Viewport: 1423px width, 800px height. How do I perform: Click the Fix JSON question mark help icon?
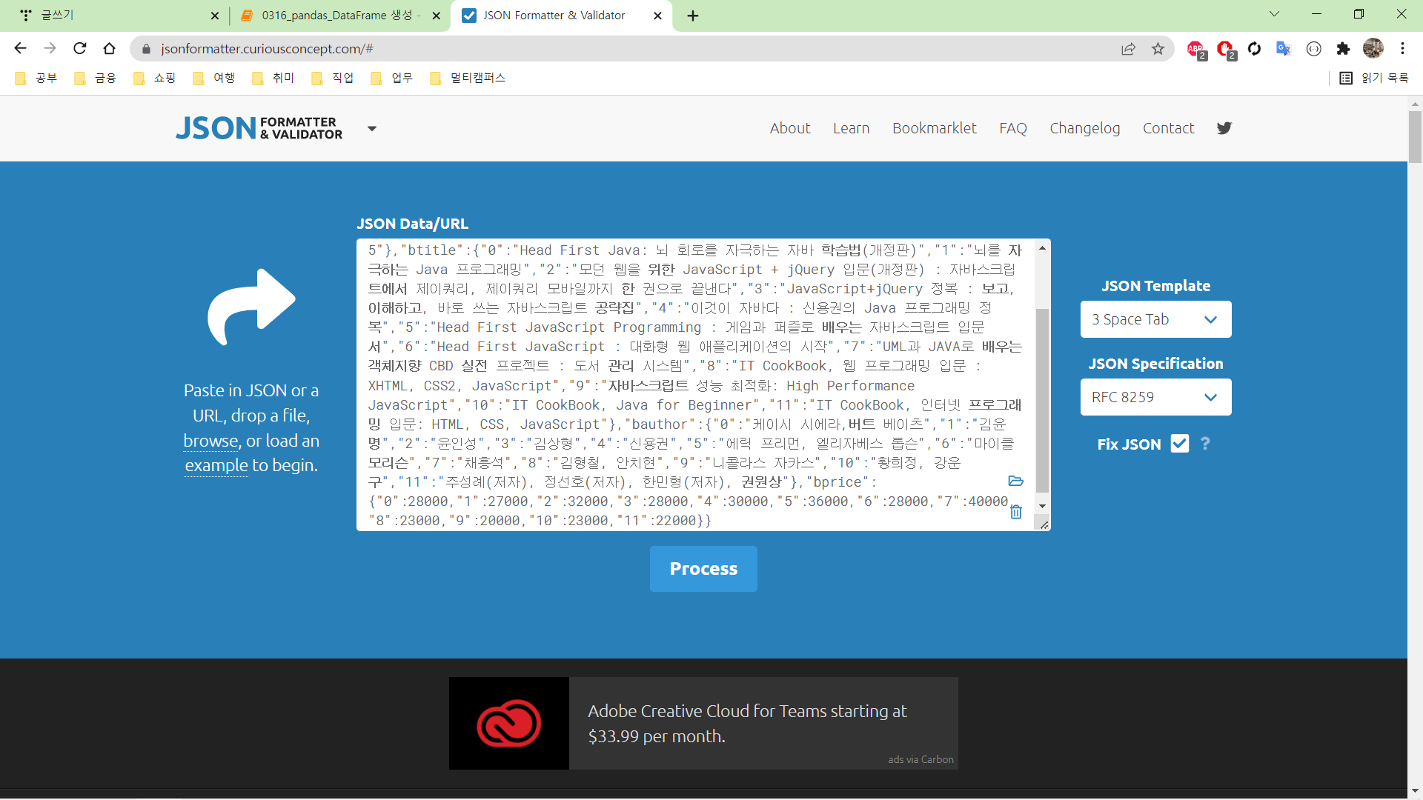(1205, 444)
